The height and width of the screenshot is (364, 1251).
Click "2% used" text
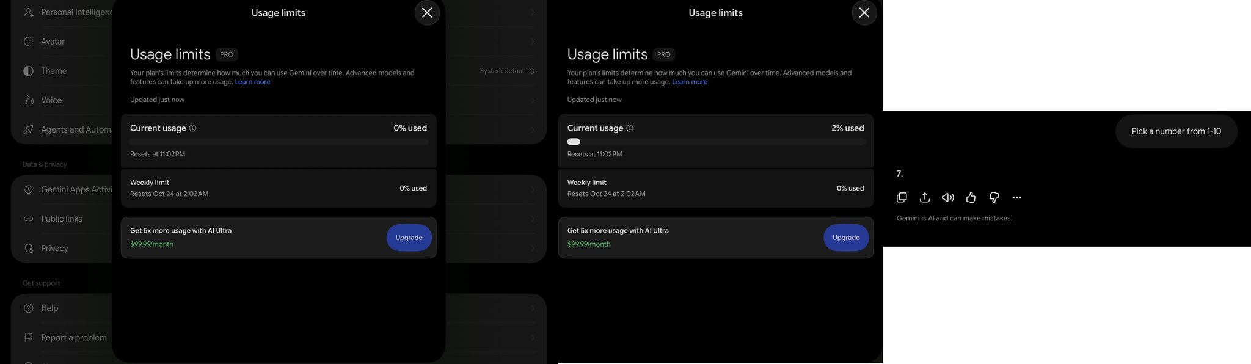[848, 128]
